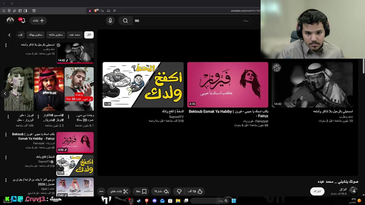
Task: Click the مشاركة share button
Action: [x=161, y=191]
